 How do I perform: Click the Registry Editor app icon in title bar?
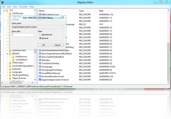coord(2,2)
